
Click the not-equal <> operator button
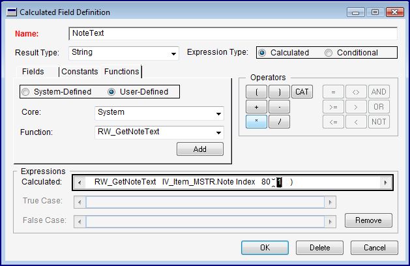click(x=356, y=92)
